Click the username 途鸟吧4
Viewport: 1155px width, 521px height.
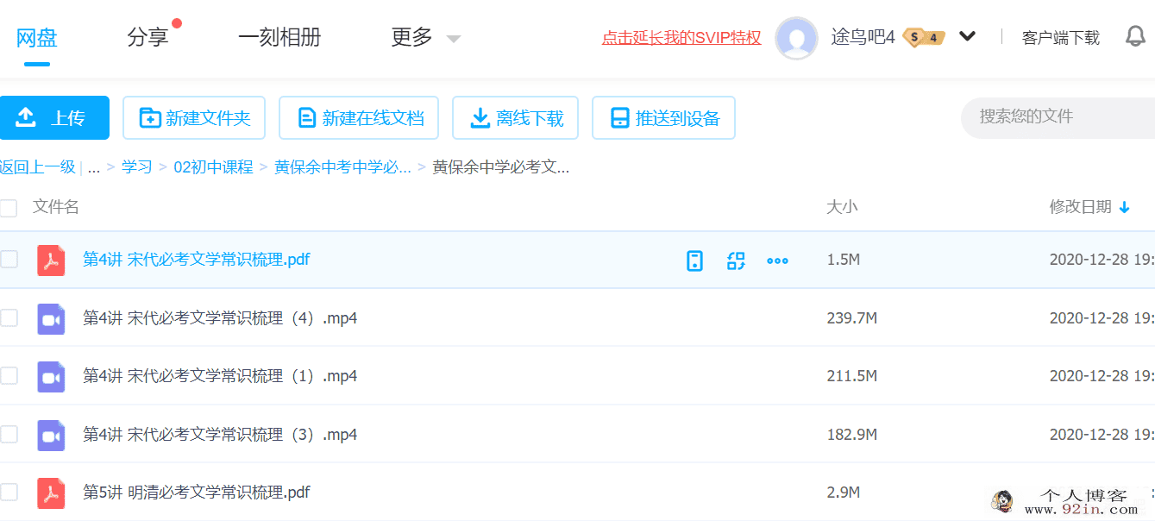(x=863, y=37)
